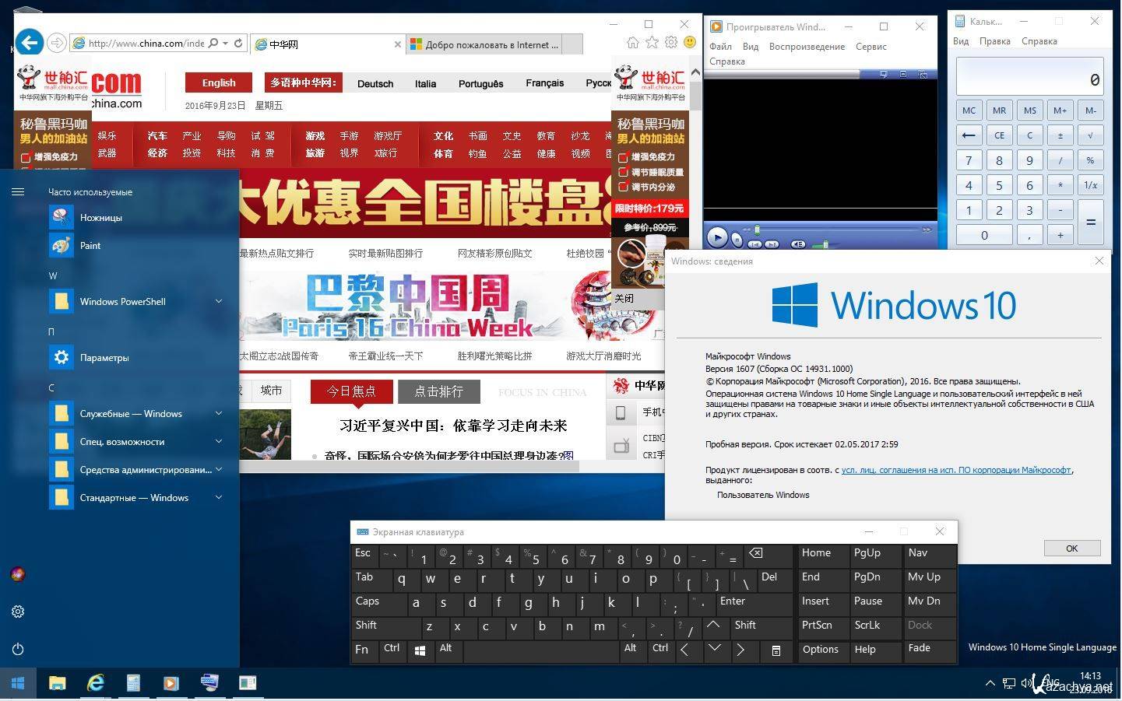Open the Microsoft license agreement link
The height and width of the screenshot is (701, 1122).
pos(955,470)
